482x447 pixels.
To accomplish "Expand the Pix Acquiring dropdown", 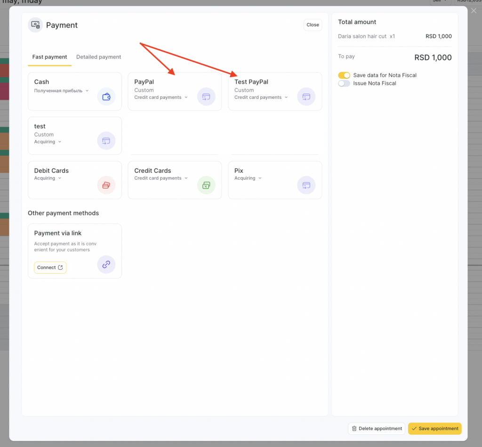I will pyautogui.click(x=248, y=178).
